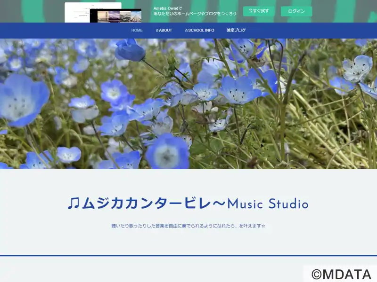Open the ☆SCHOOL INFO page
Screen dimensions: 377x282
[x=199, y=31]
